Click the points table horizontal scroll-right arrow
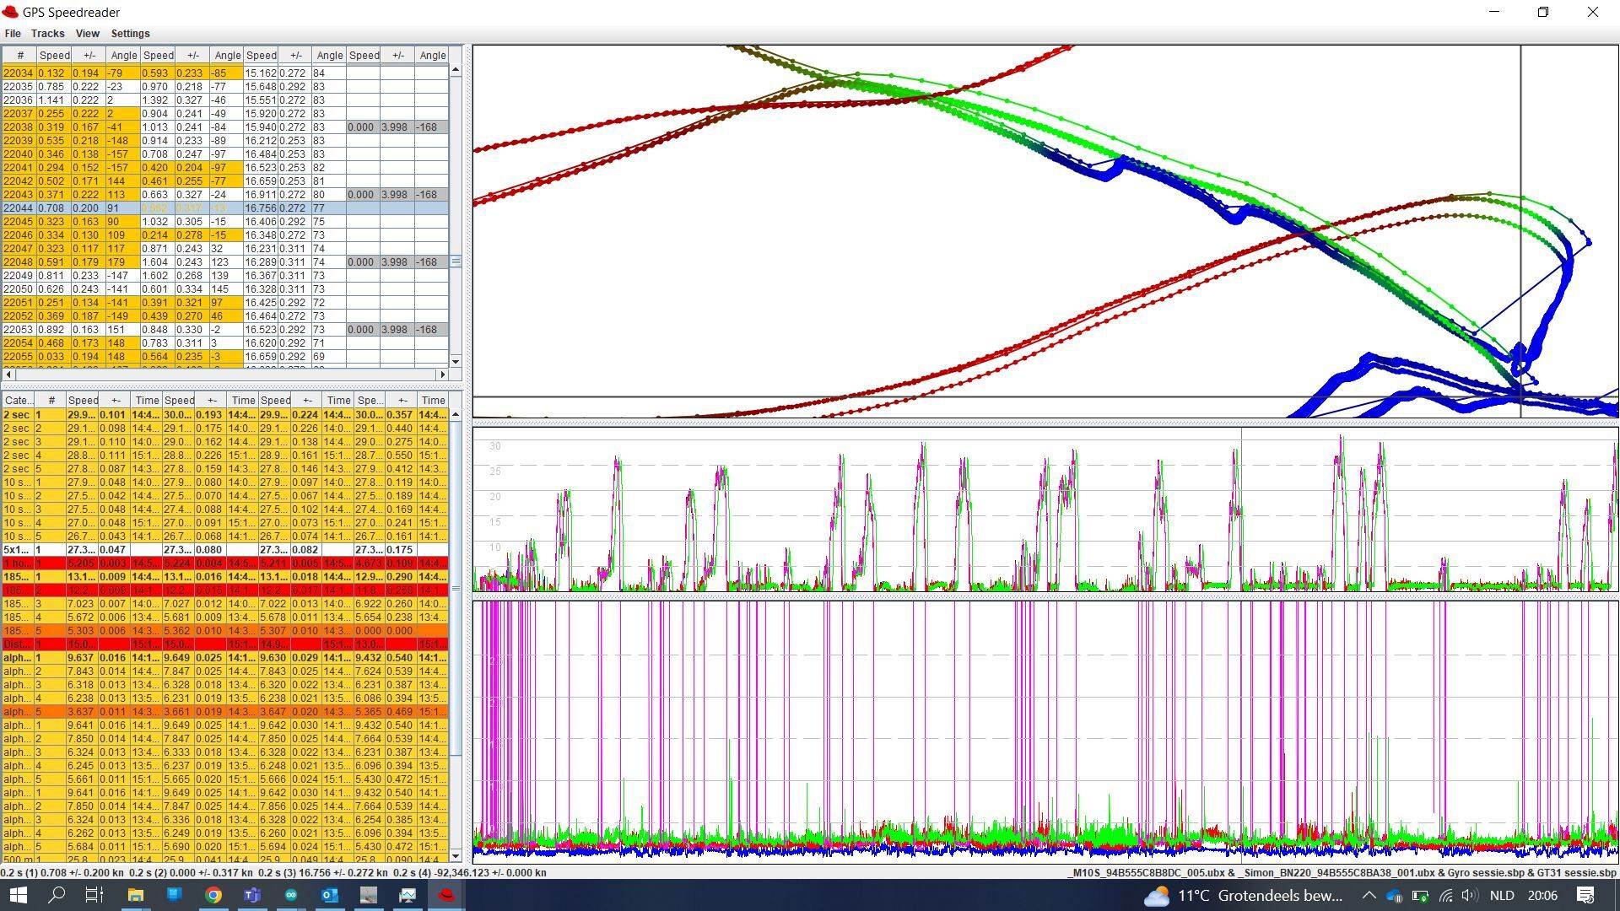Image resolution: width=1620 pixels, height=911 pixels. pyautogui.click(x=441, y=374)
